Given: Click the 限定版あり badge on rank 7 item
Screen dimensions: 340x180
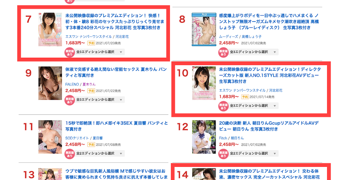Looking at the screenshot, I should click(70, 53).
